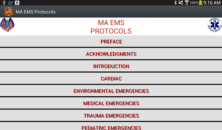Image resolution: width=222 pixels, height=130 pixels.
Task: Go to Environmental Emergencies
Action: 111,91
